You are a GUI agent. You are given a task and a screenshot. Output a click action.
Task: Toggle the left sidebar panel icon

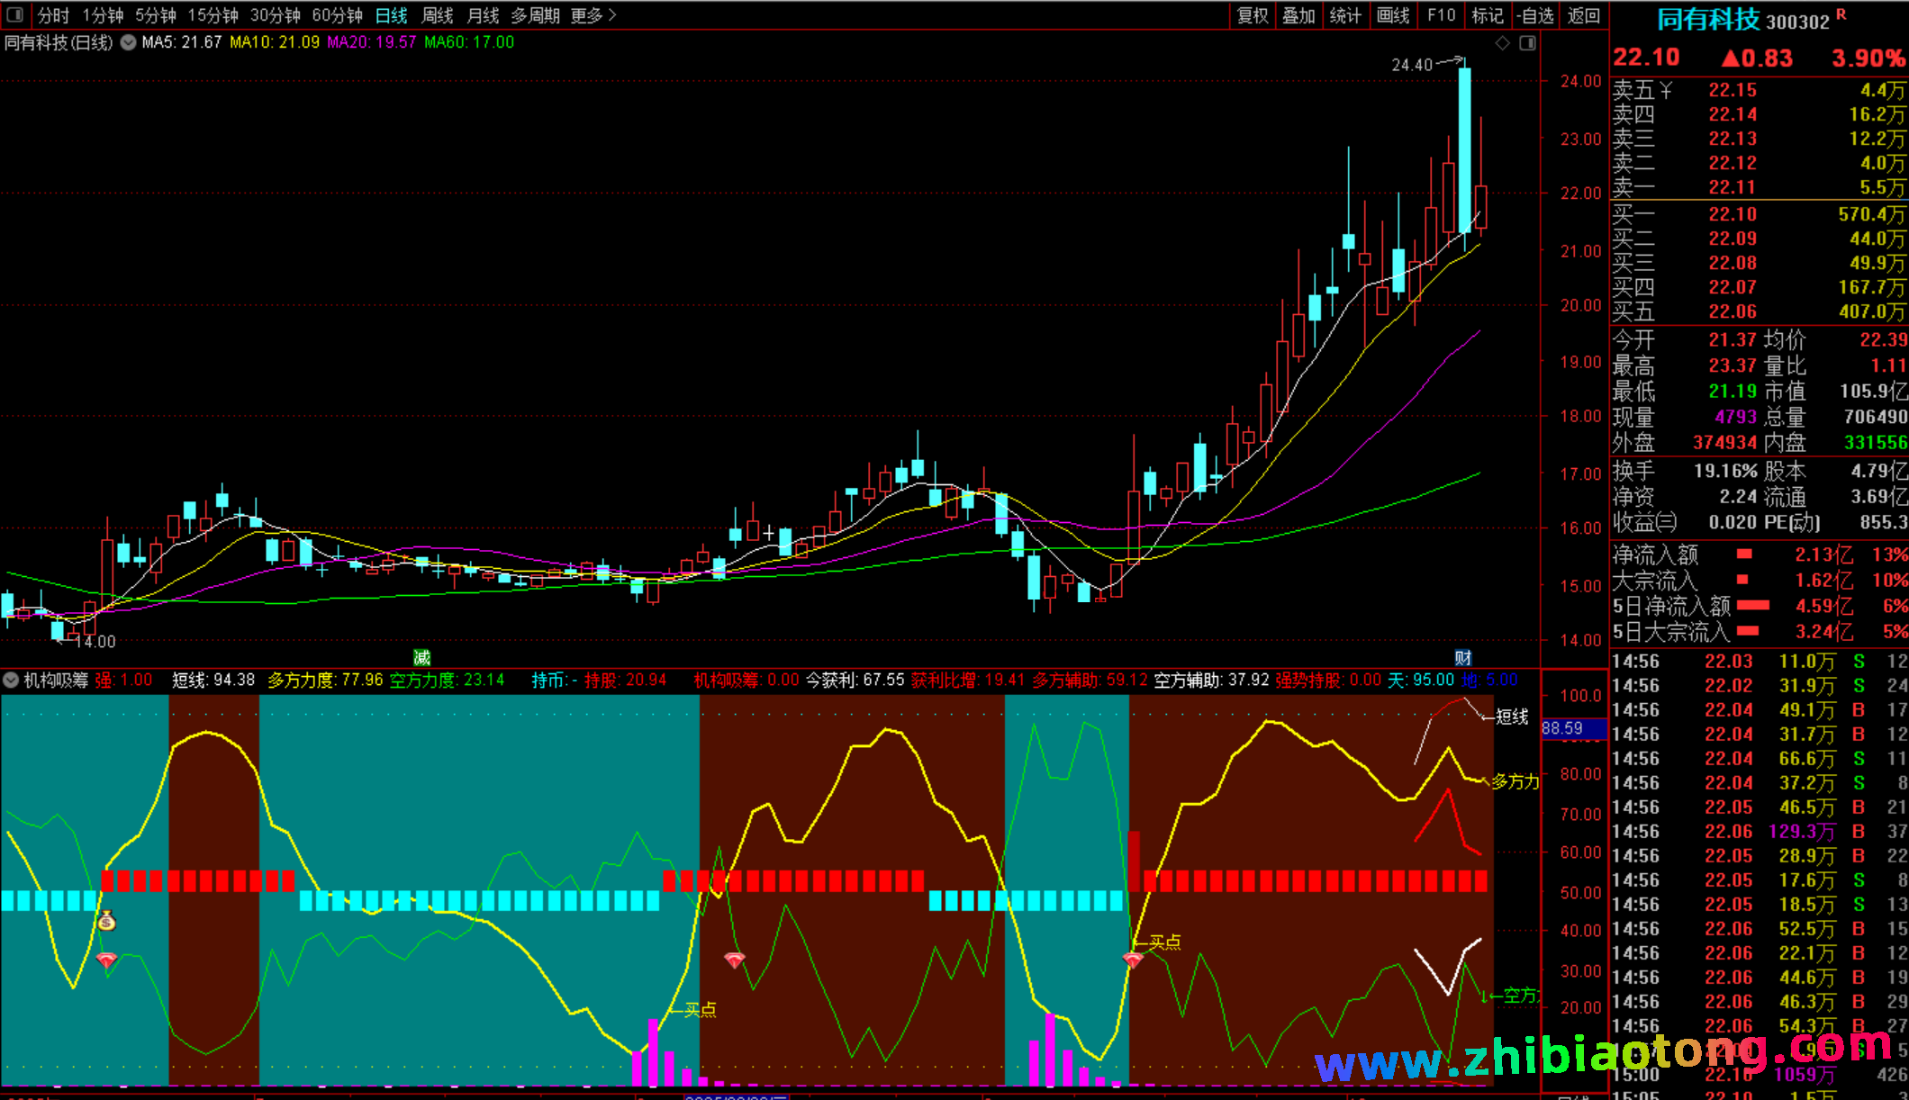click(x=15, y=15)
